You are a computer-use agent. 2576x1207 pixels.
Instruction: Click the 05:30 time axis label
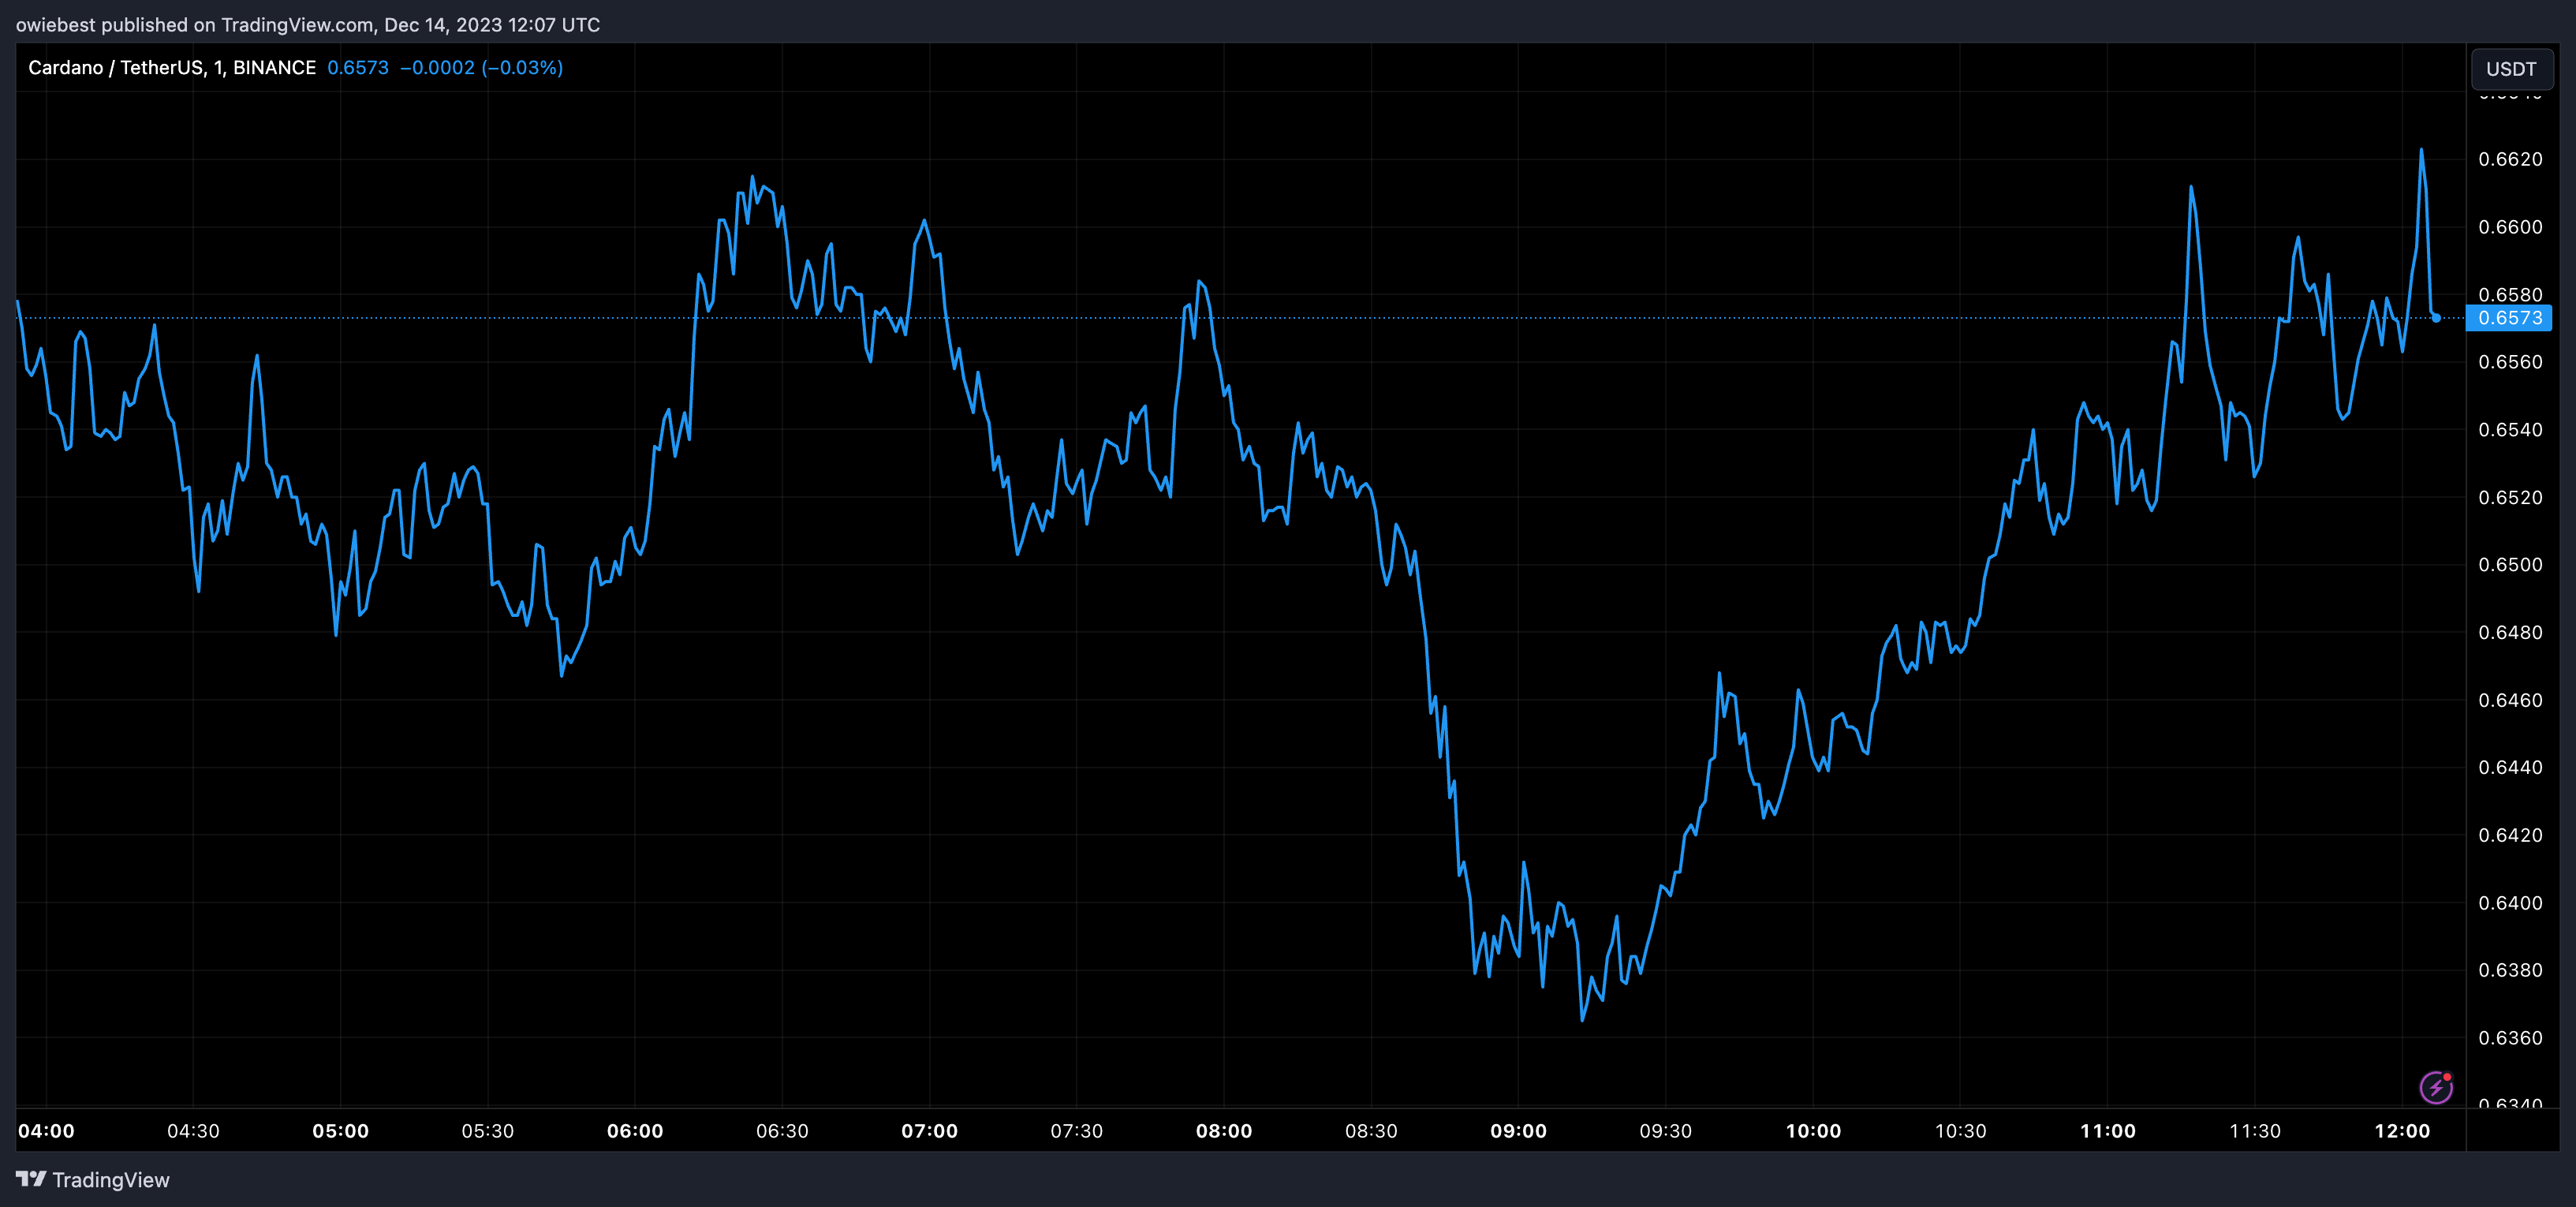pyautogui.click(x=488, y=1131)
